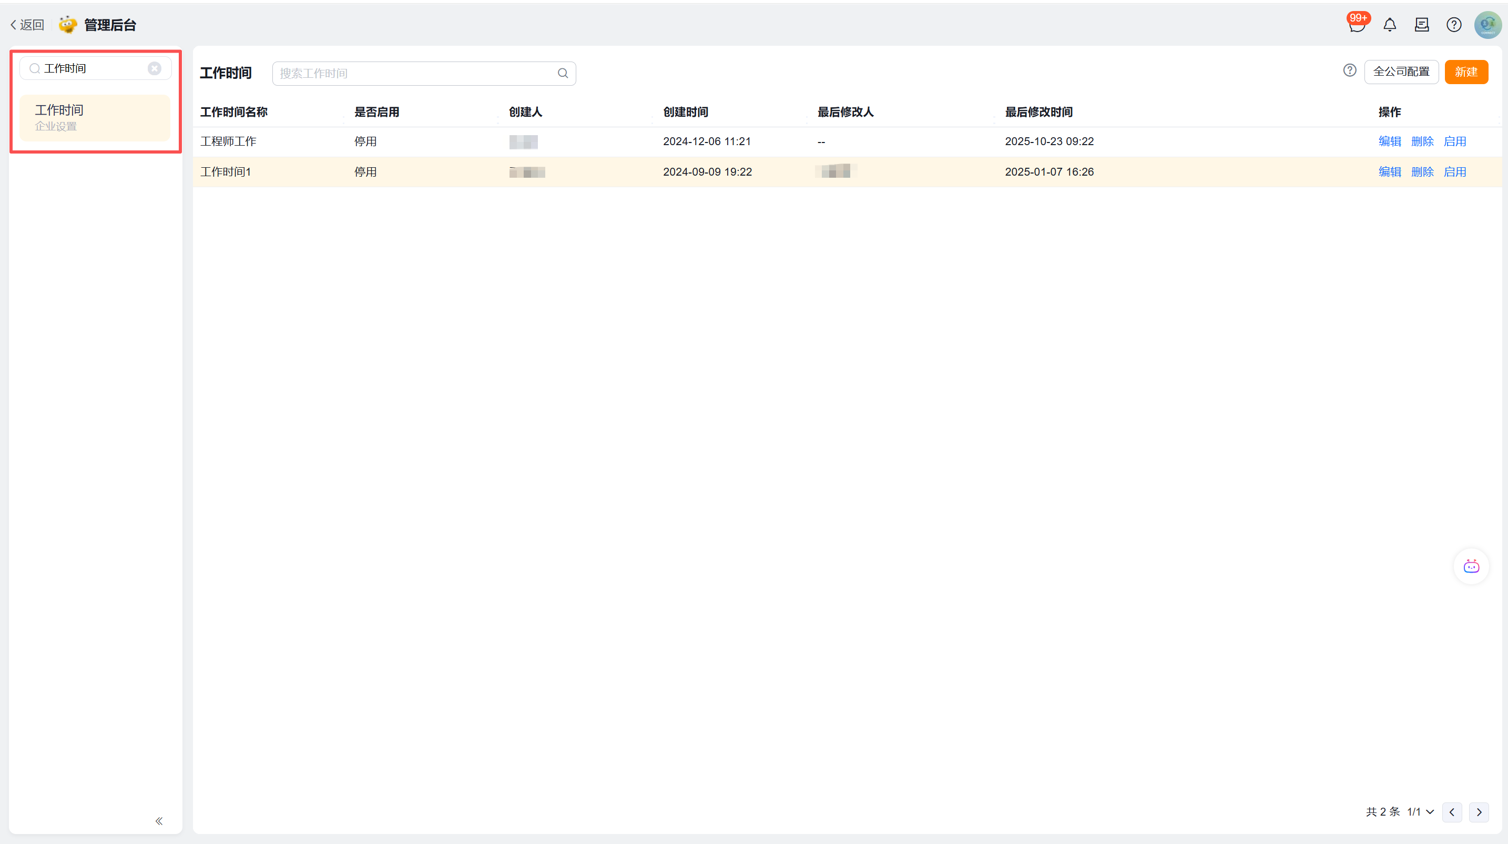1508x844 pixels.
Task: Enable the 工程师工作 work time via 启用
Action: click(1455, 141)
